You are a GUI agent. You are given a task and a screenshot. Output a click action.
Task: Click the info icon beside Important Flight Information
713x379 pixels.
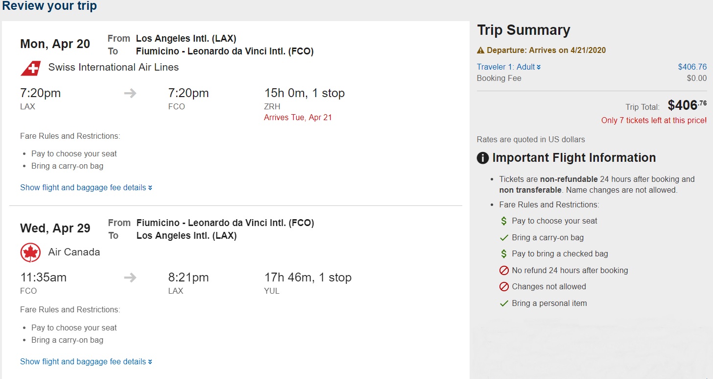click(483, 158)
